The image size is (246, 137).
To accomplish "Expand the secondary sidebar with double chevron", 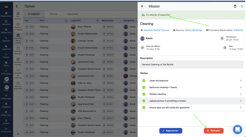I will coord(18,134).
